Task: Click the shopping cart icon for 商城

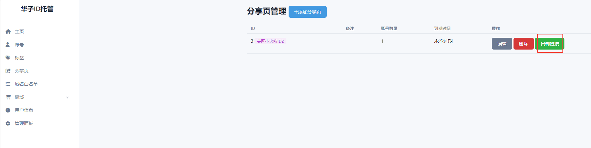Action: [8, 97]
